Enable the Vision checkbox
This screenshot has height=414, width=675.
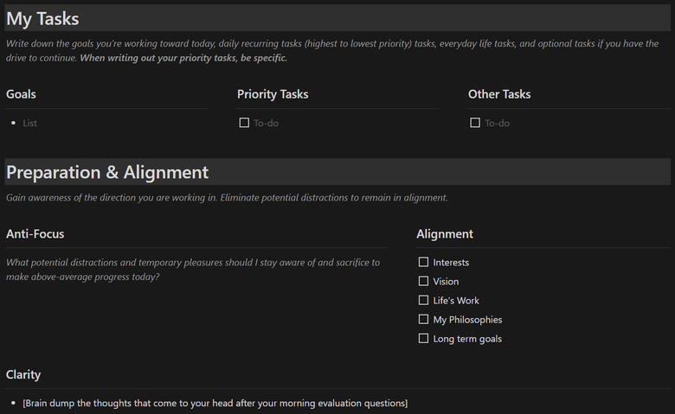(423, 281)
